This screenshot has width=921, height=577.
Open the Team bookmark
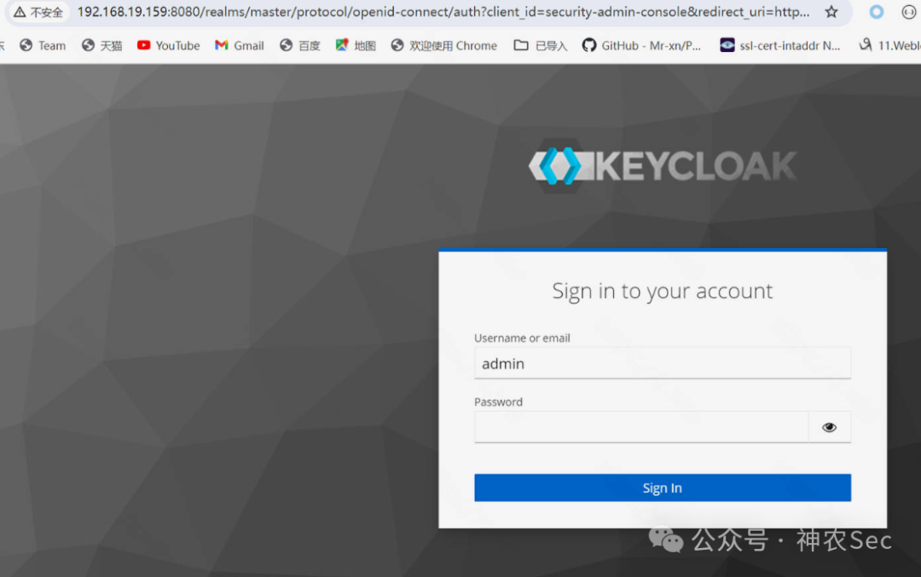click(x=43, y=45)
